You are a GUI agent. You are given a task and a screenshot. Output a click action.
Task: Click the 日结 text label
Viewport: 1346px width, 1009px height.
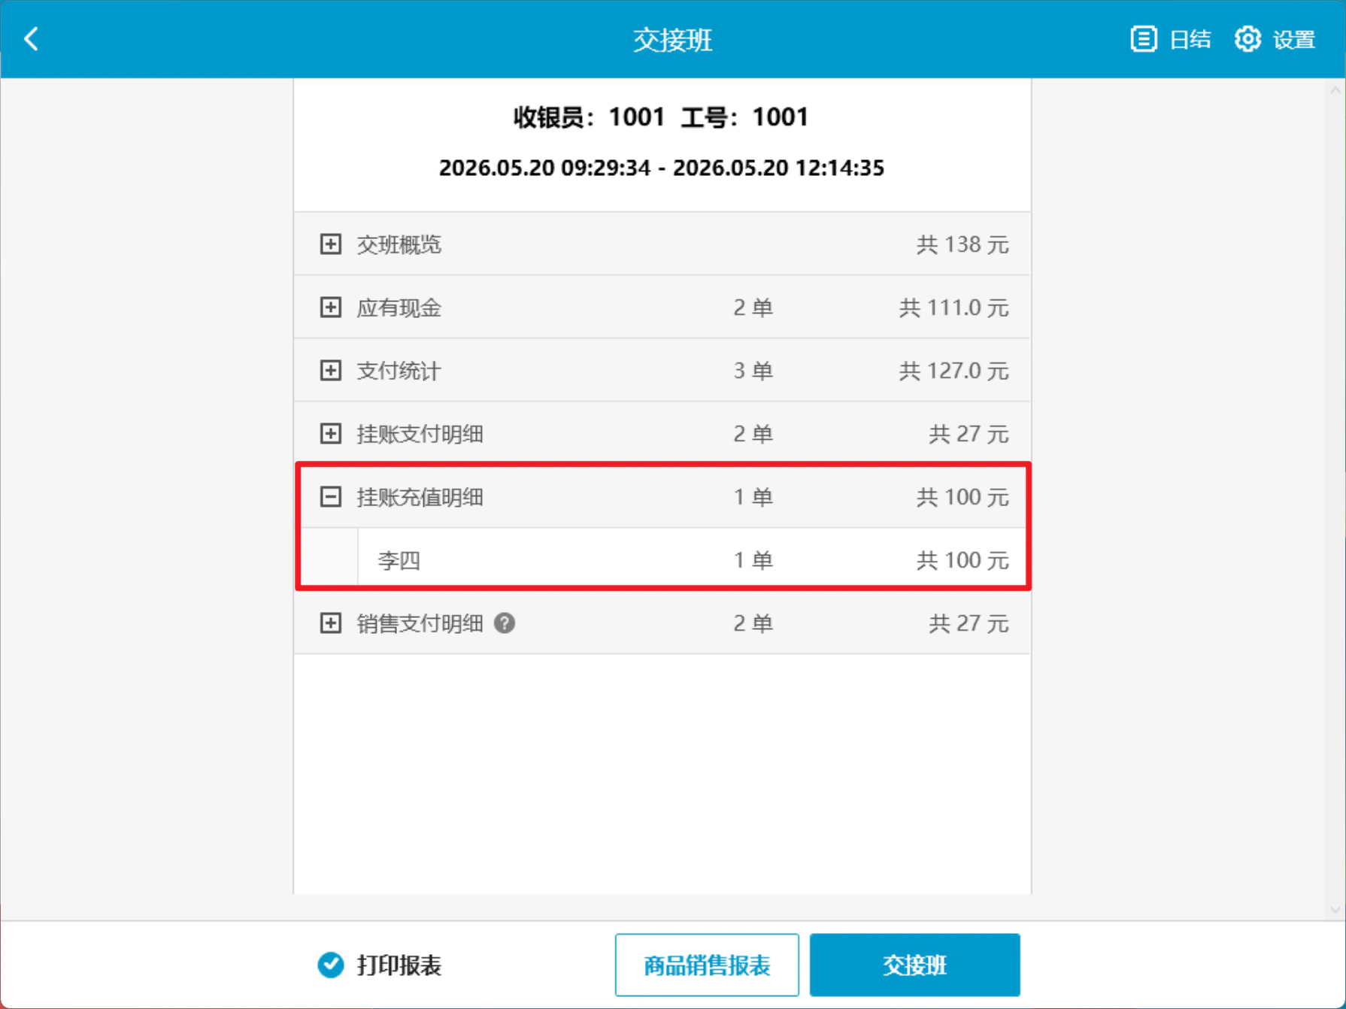click(1190, 39)
